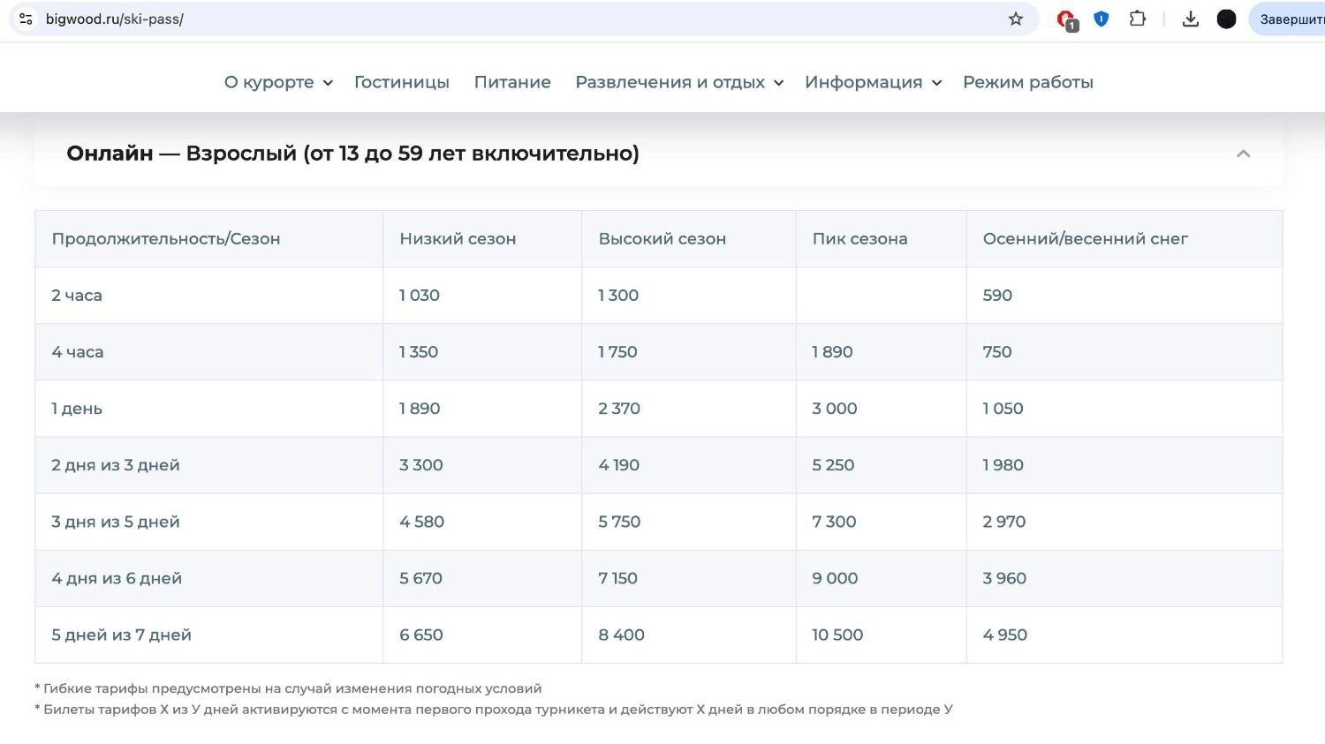Open the red ad blocker extension icon
Viewport: 1325px width, 744px height.
tap(1066, 19)
